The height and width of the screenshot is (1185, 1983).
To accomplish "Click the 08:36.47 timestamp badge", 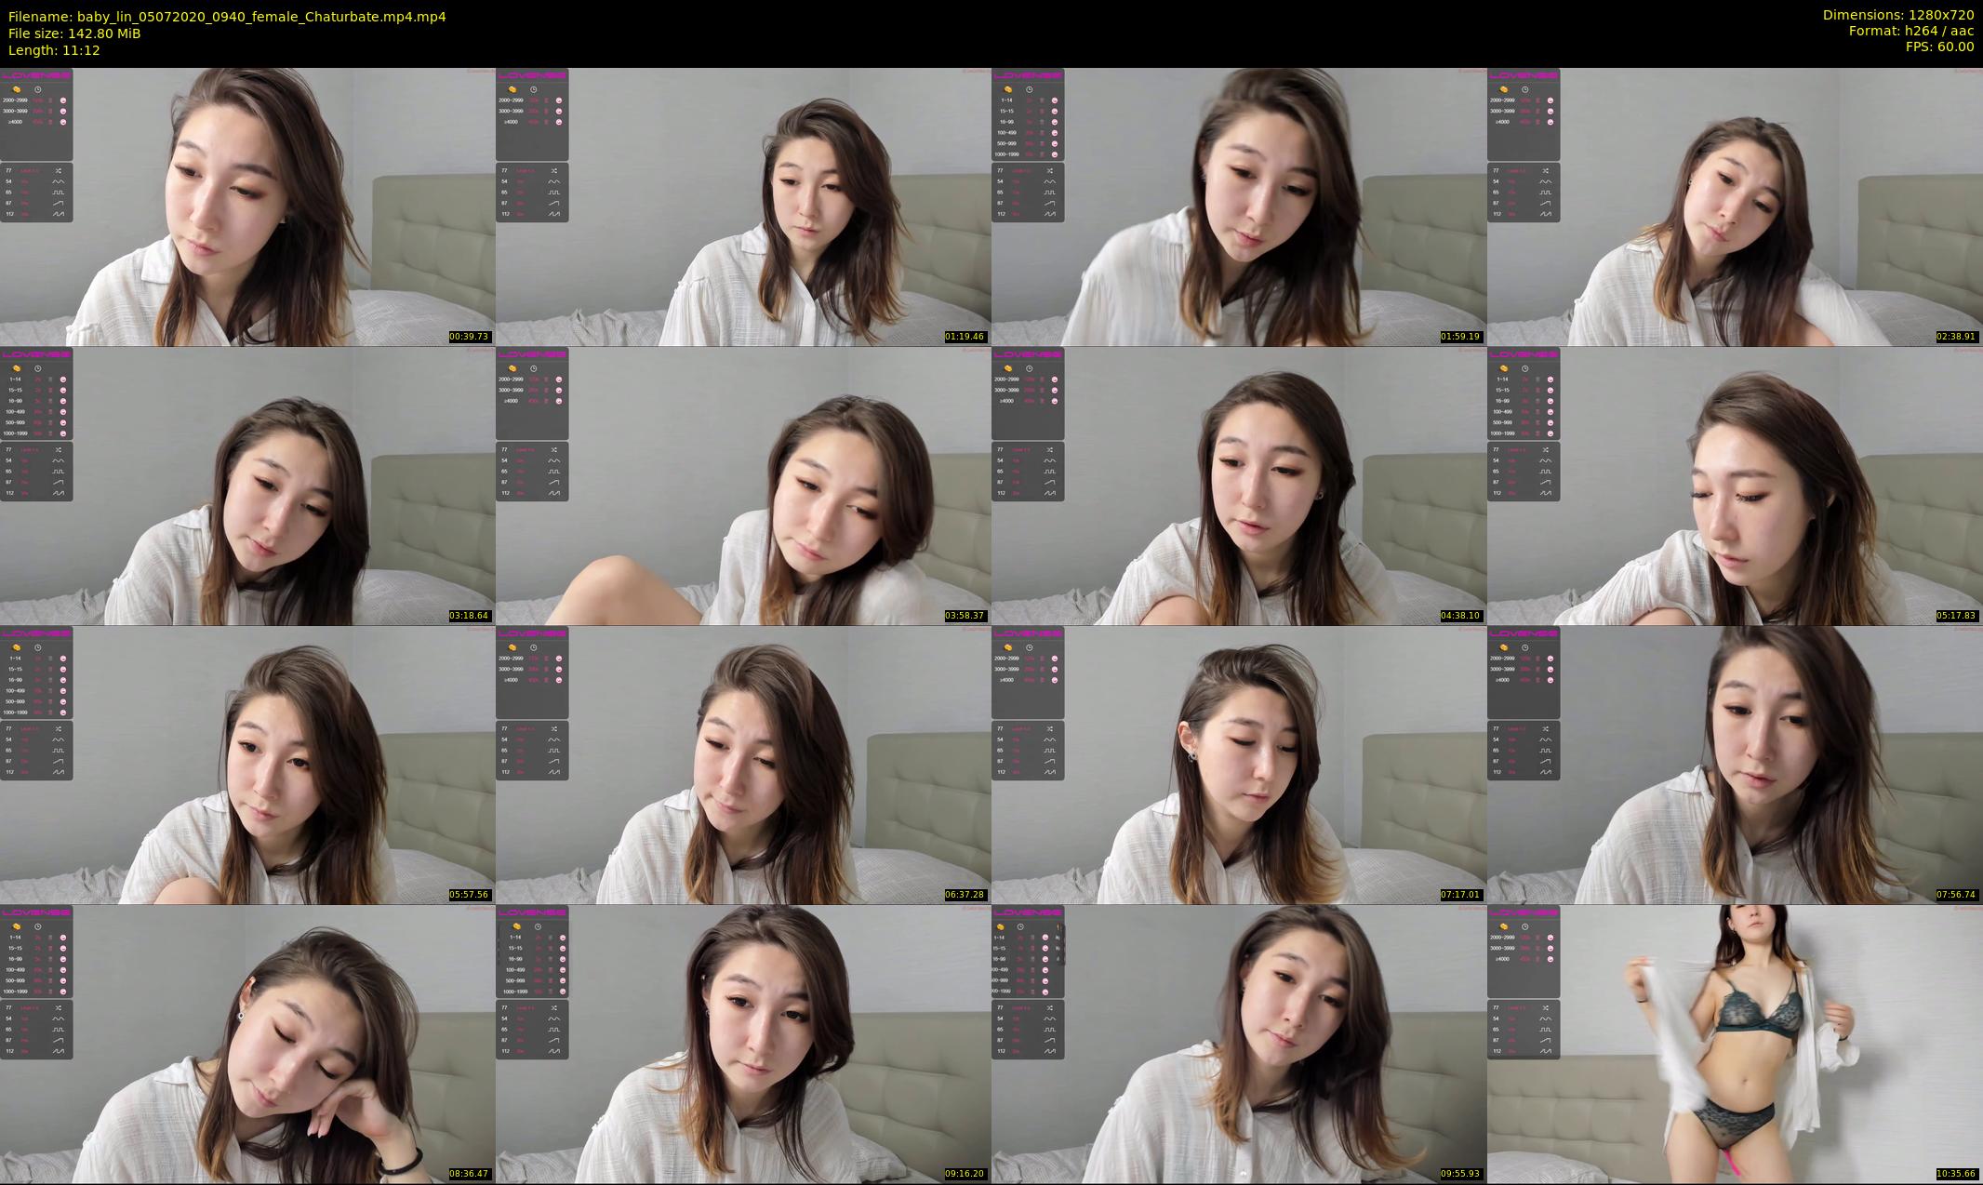I will (x=469, y=1174).
